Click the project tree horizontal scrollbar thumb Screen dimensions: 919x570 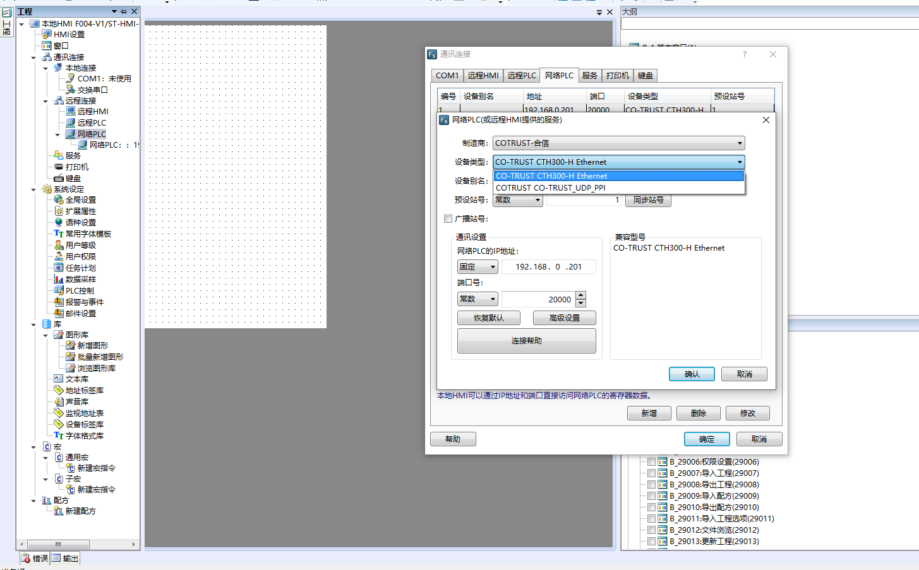pos(58,544)
